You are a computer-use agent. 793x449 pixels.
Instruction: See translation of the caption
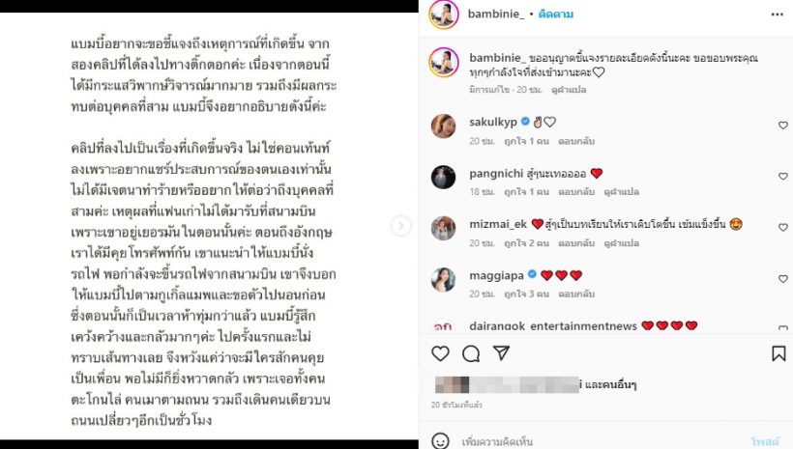tap(569, 90)
